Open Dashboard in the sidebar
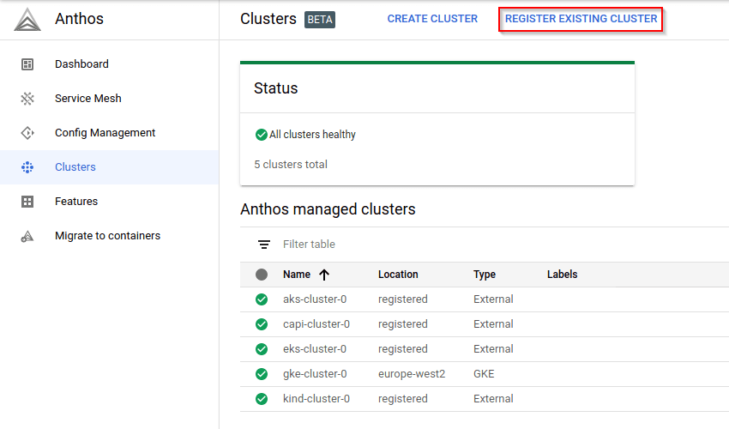729x429 pixels. coord(109,64)
